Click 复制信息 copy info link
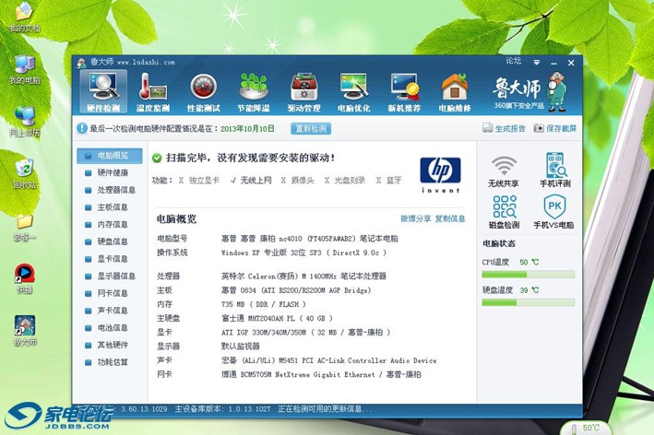The height and width of the screenshot is (435, 654). tap(450, 218)
